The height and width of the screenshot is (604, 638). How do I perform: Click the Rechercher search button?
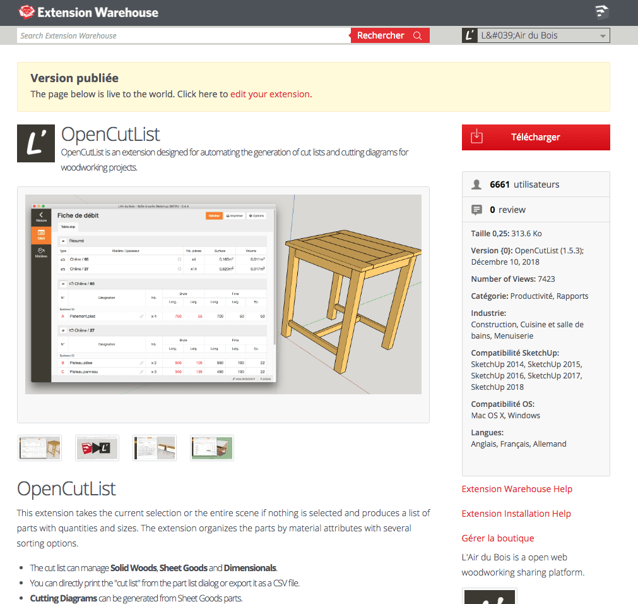pyautogui.click(x=390, y=35)
